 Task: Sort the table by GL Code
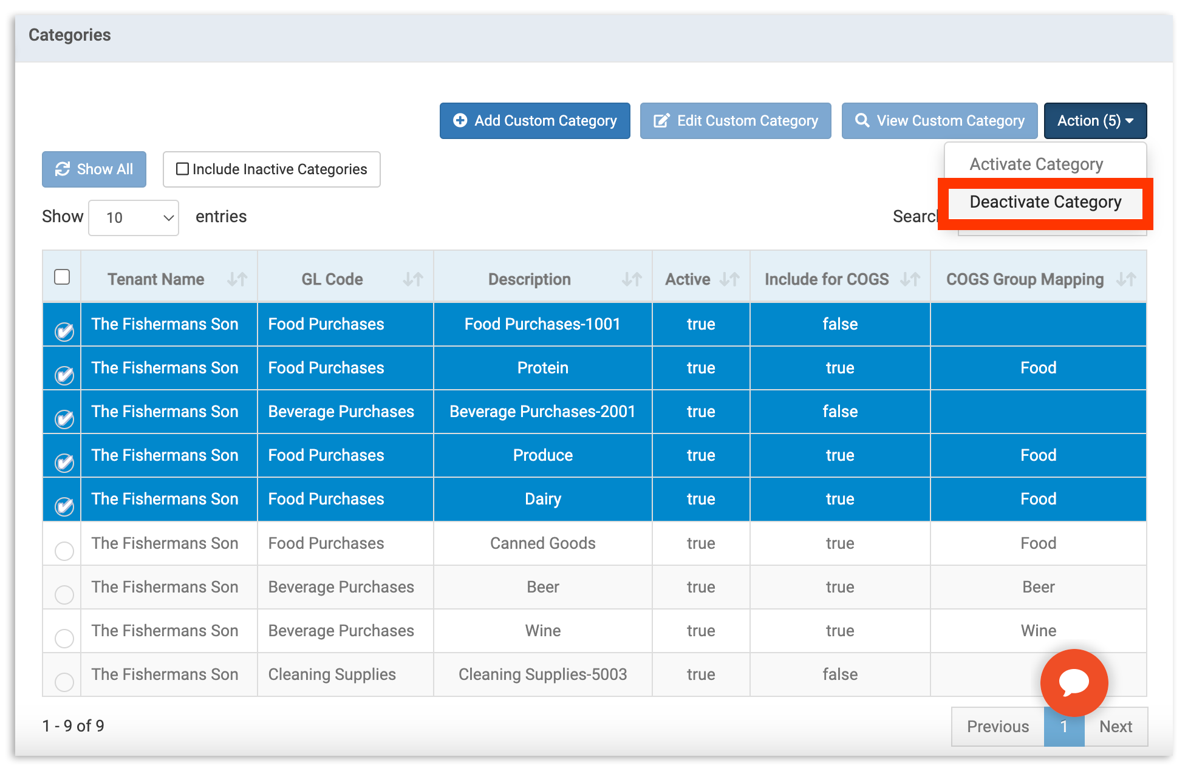[x=412, y=279]
